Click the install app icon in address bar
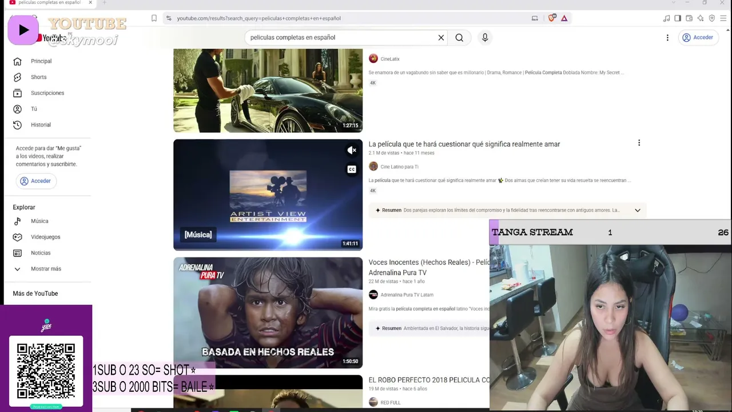732x412 pixels. (x=535, y=18)
